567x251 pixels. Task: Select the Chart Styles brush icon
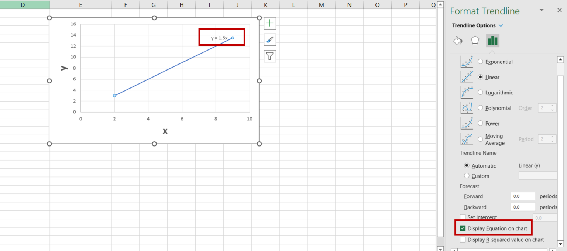[269, 39]
